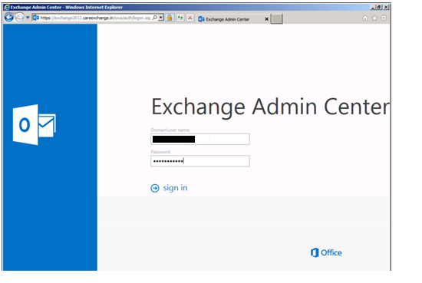This screenshot has width=422, height=283.
Task: Open the Tools gear icon
Action: [384, 18]
